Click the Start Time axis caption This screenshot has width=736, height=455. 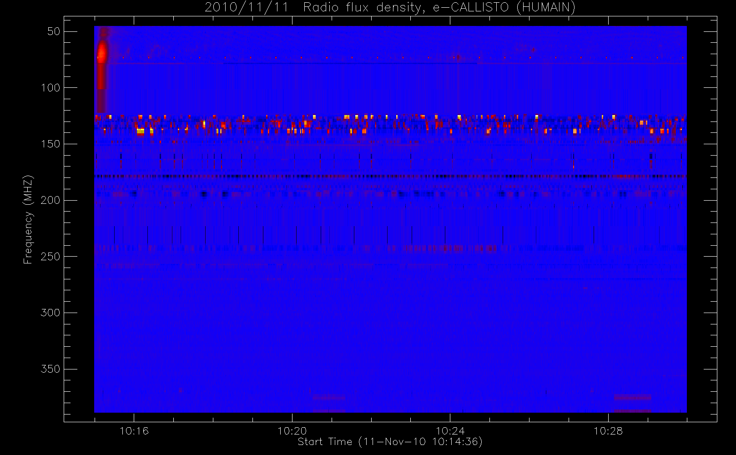click(x=390, y=442)
